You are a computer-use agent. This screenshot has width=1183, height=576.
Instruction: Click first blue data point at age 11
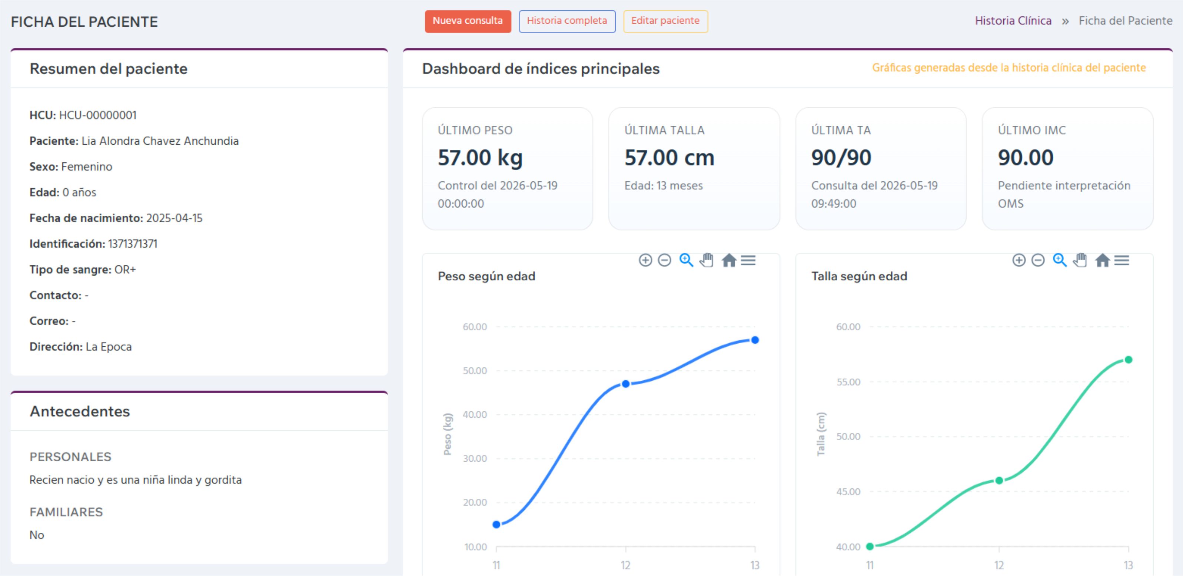[x=496, y=525]
